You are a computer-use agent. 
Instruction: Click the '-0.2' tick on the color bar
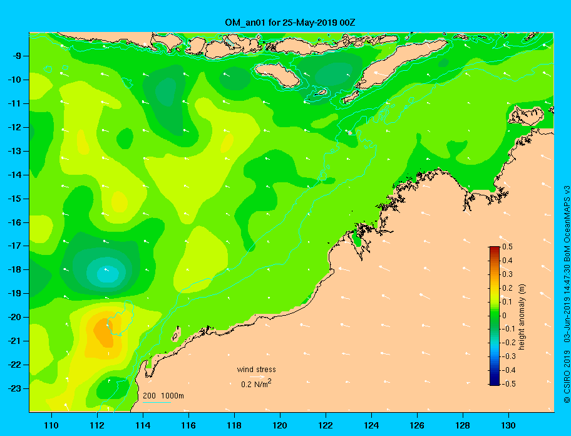click(509, 343)
